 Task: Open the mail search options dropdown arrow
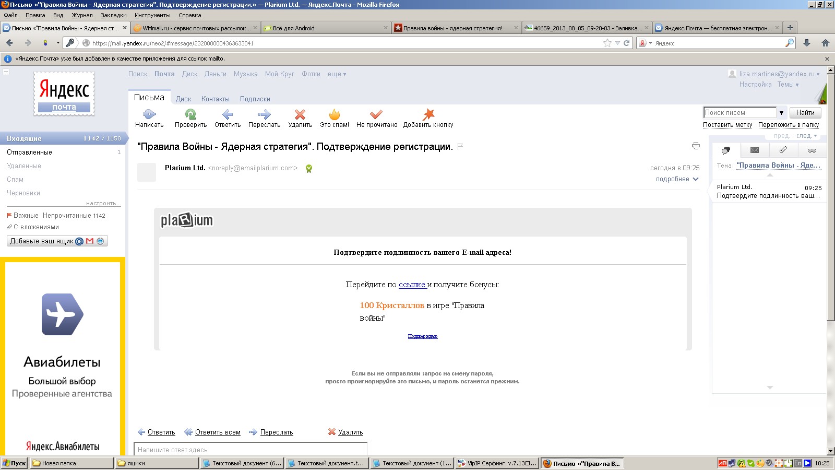coord(781,112)
